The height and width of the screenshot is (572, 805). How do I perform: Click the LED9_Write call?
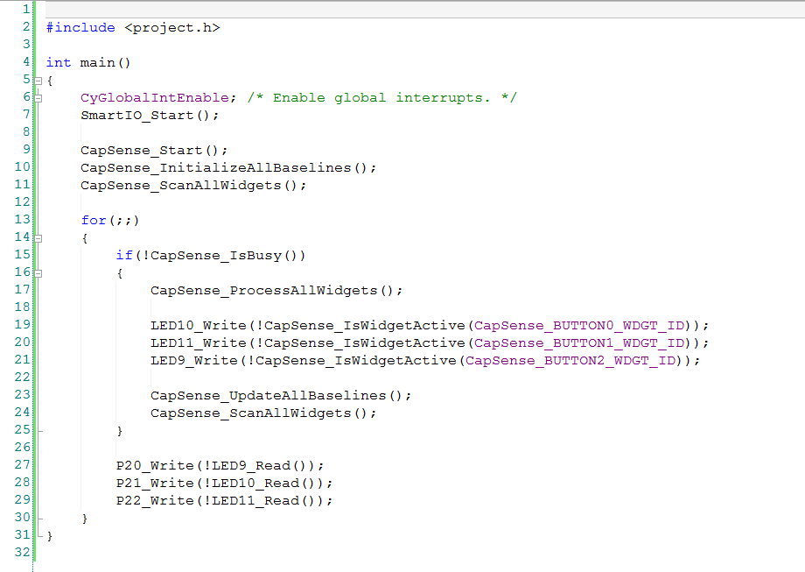click(x=194, y=360)
